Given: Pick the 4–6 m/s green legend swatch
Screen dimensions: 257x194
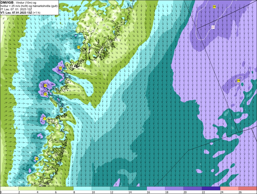Looking at the screenshot, I should click(46, 188).
